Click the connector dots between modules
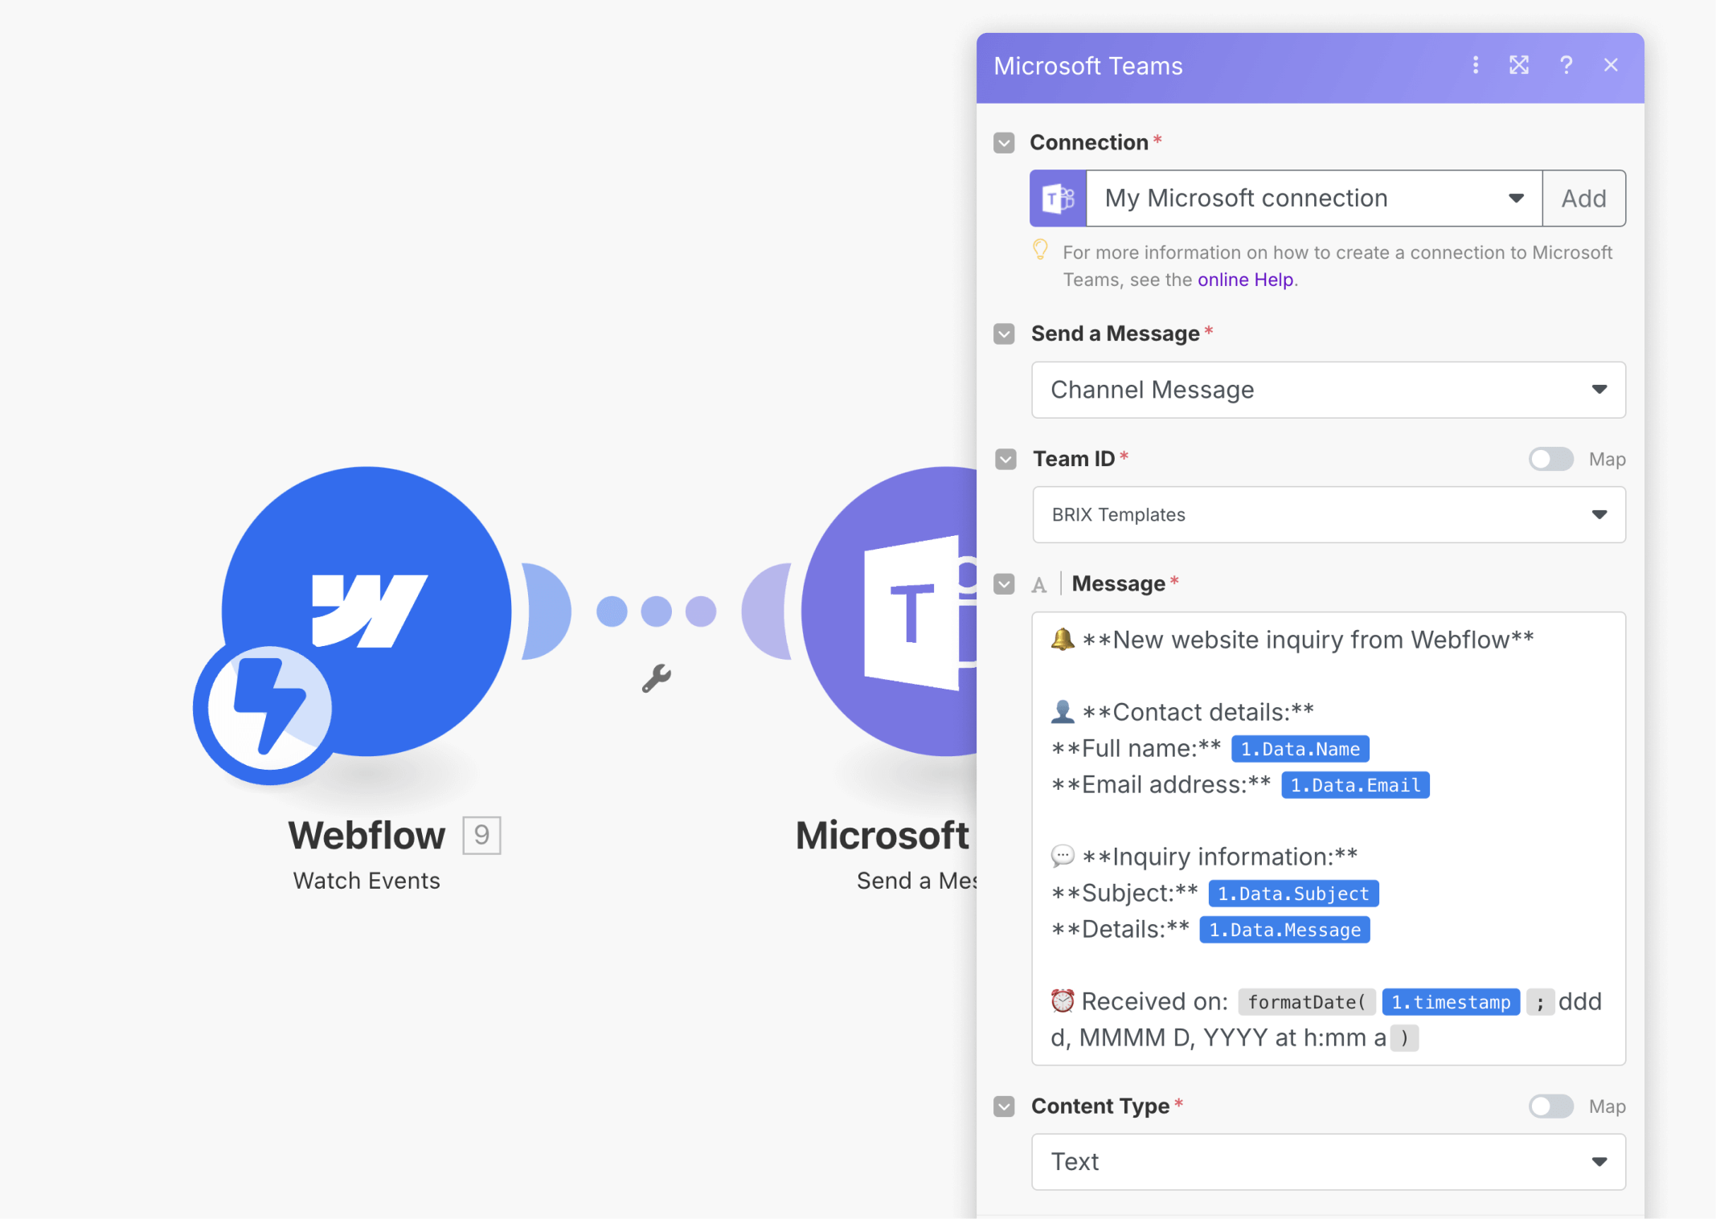The image size is (1716, 1219). 656,612
